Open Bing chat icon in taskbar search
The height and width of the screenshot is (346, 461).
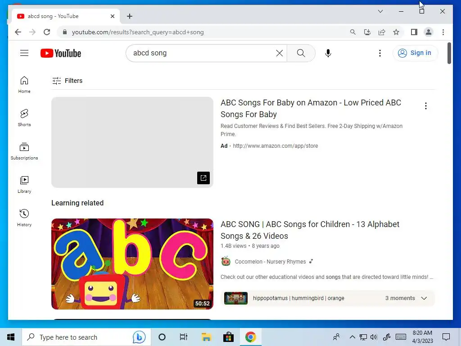[x=139, y=337]
